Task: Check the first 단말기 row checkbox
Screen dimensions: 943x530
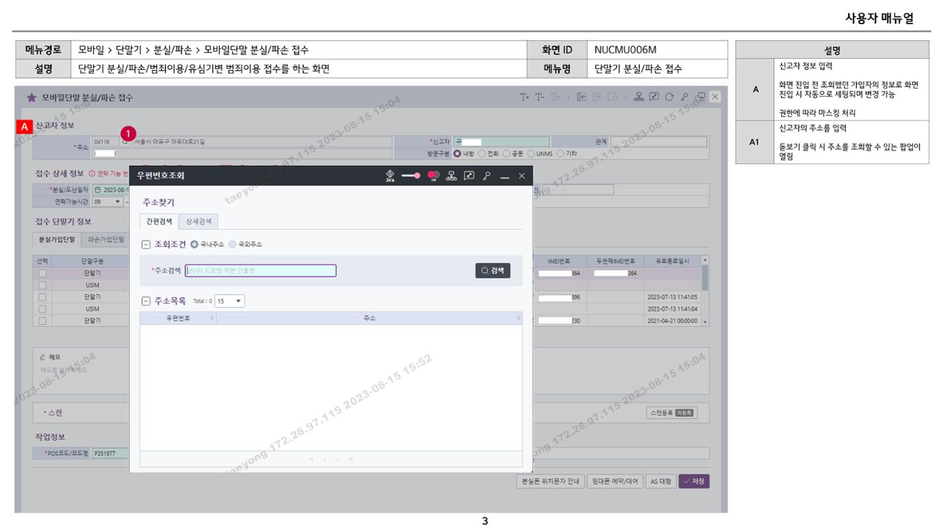Action: coord(42,273)
